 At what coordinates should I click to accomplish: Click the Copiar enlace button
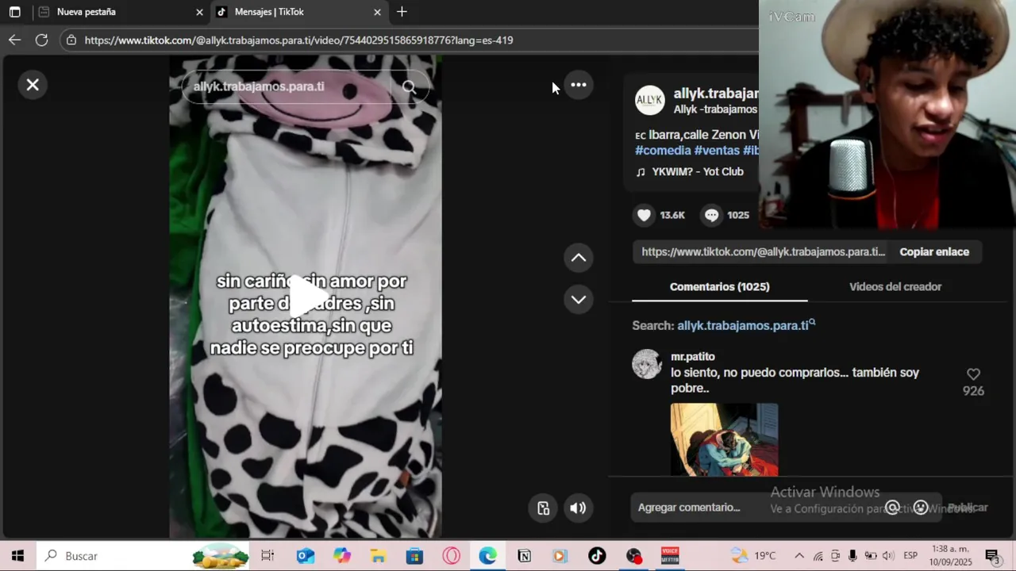(x=934, y=251)
